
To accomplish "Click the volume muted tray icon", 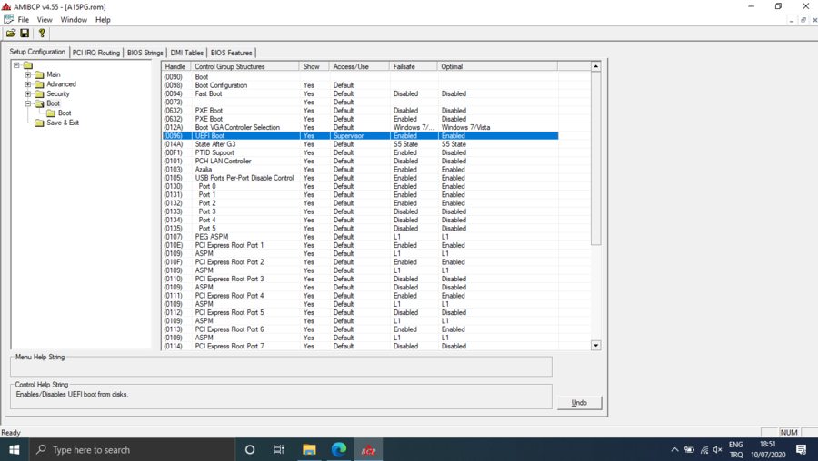I will click(718, 450).
